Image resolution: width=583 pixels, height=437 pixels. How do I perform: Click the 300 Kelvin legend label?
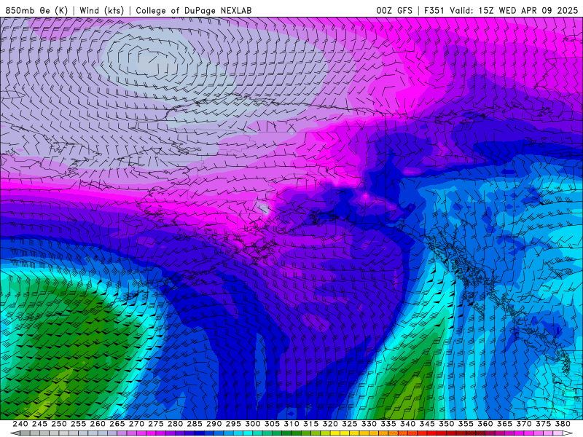click(252, 424)
